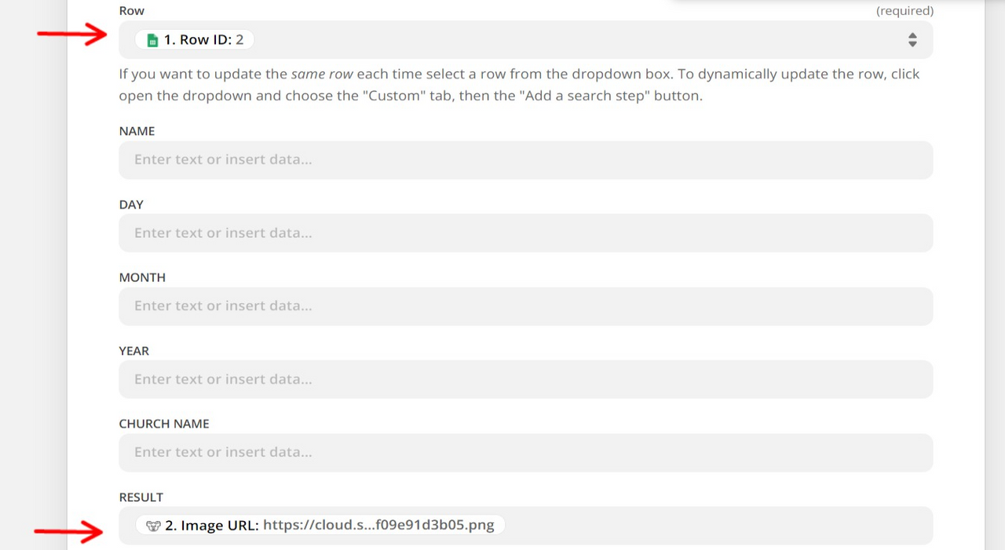Click empty area of the RESULT field
The image size is (1005, 550).
[707, 525]
